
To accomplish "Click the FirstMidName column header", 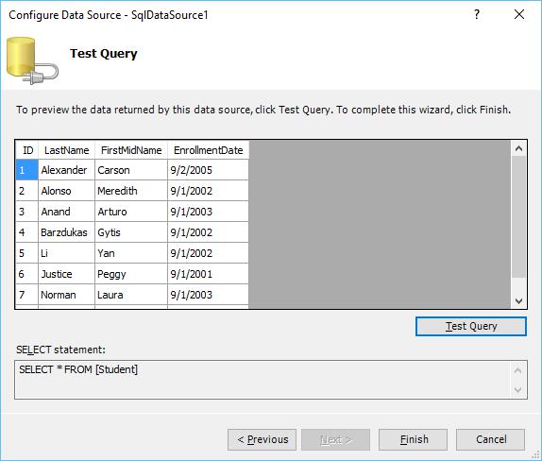I will [131, 150].
